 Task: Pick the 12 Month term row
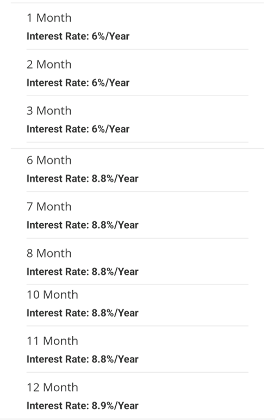137,396
